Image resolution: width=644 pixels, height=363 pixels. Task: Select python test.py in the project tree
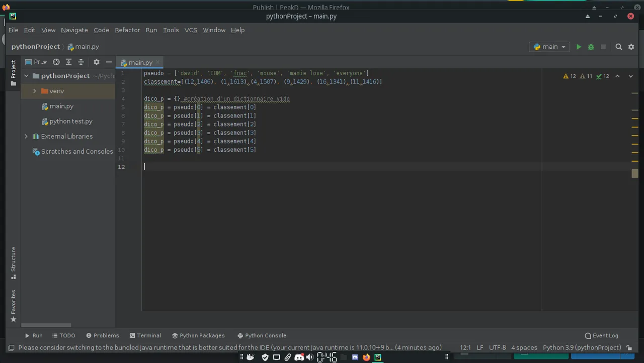click(67, 121)
